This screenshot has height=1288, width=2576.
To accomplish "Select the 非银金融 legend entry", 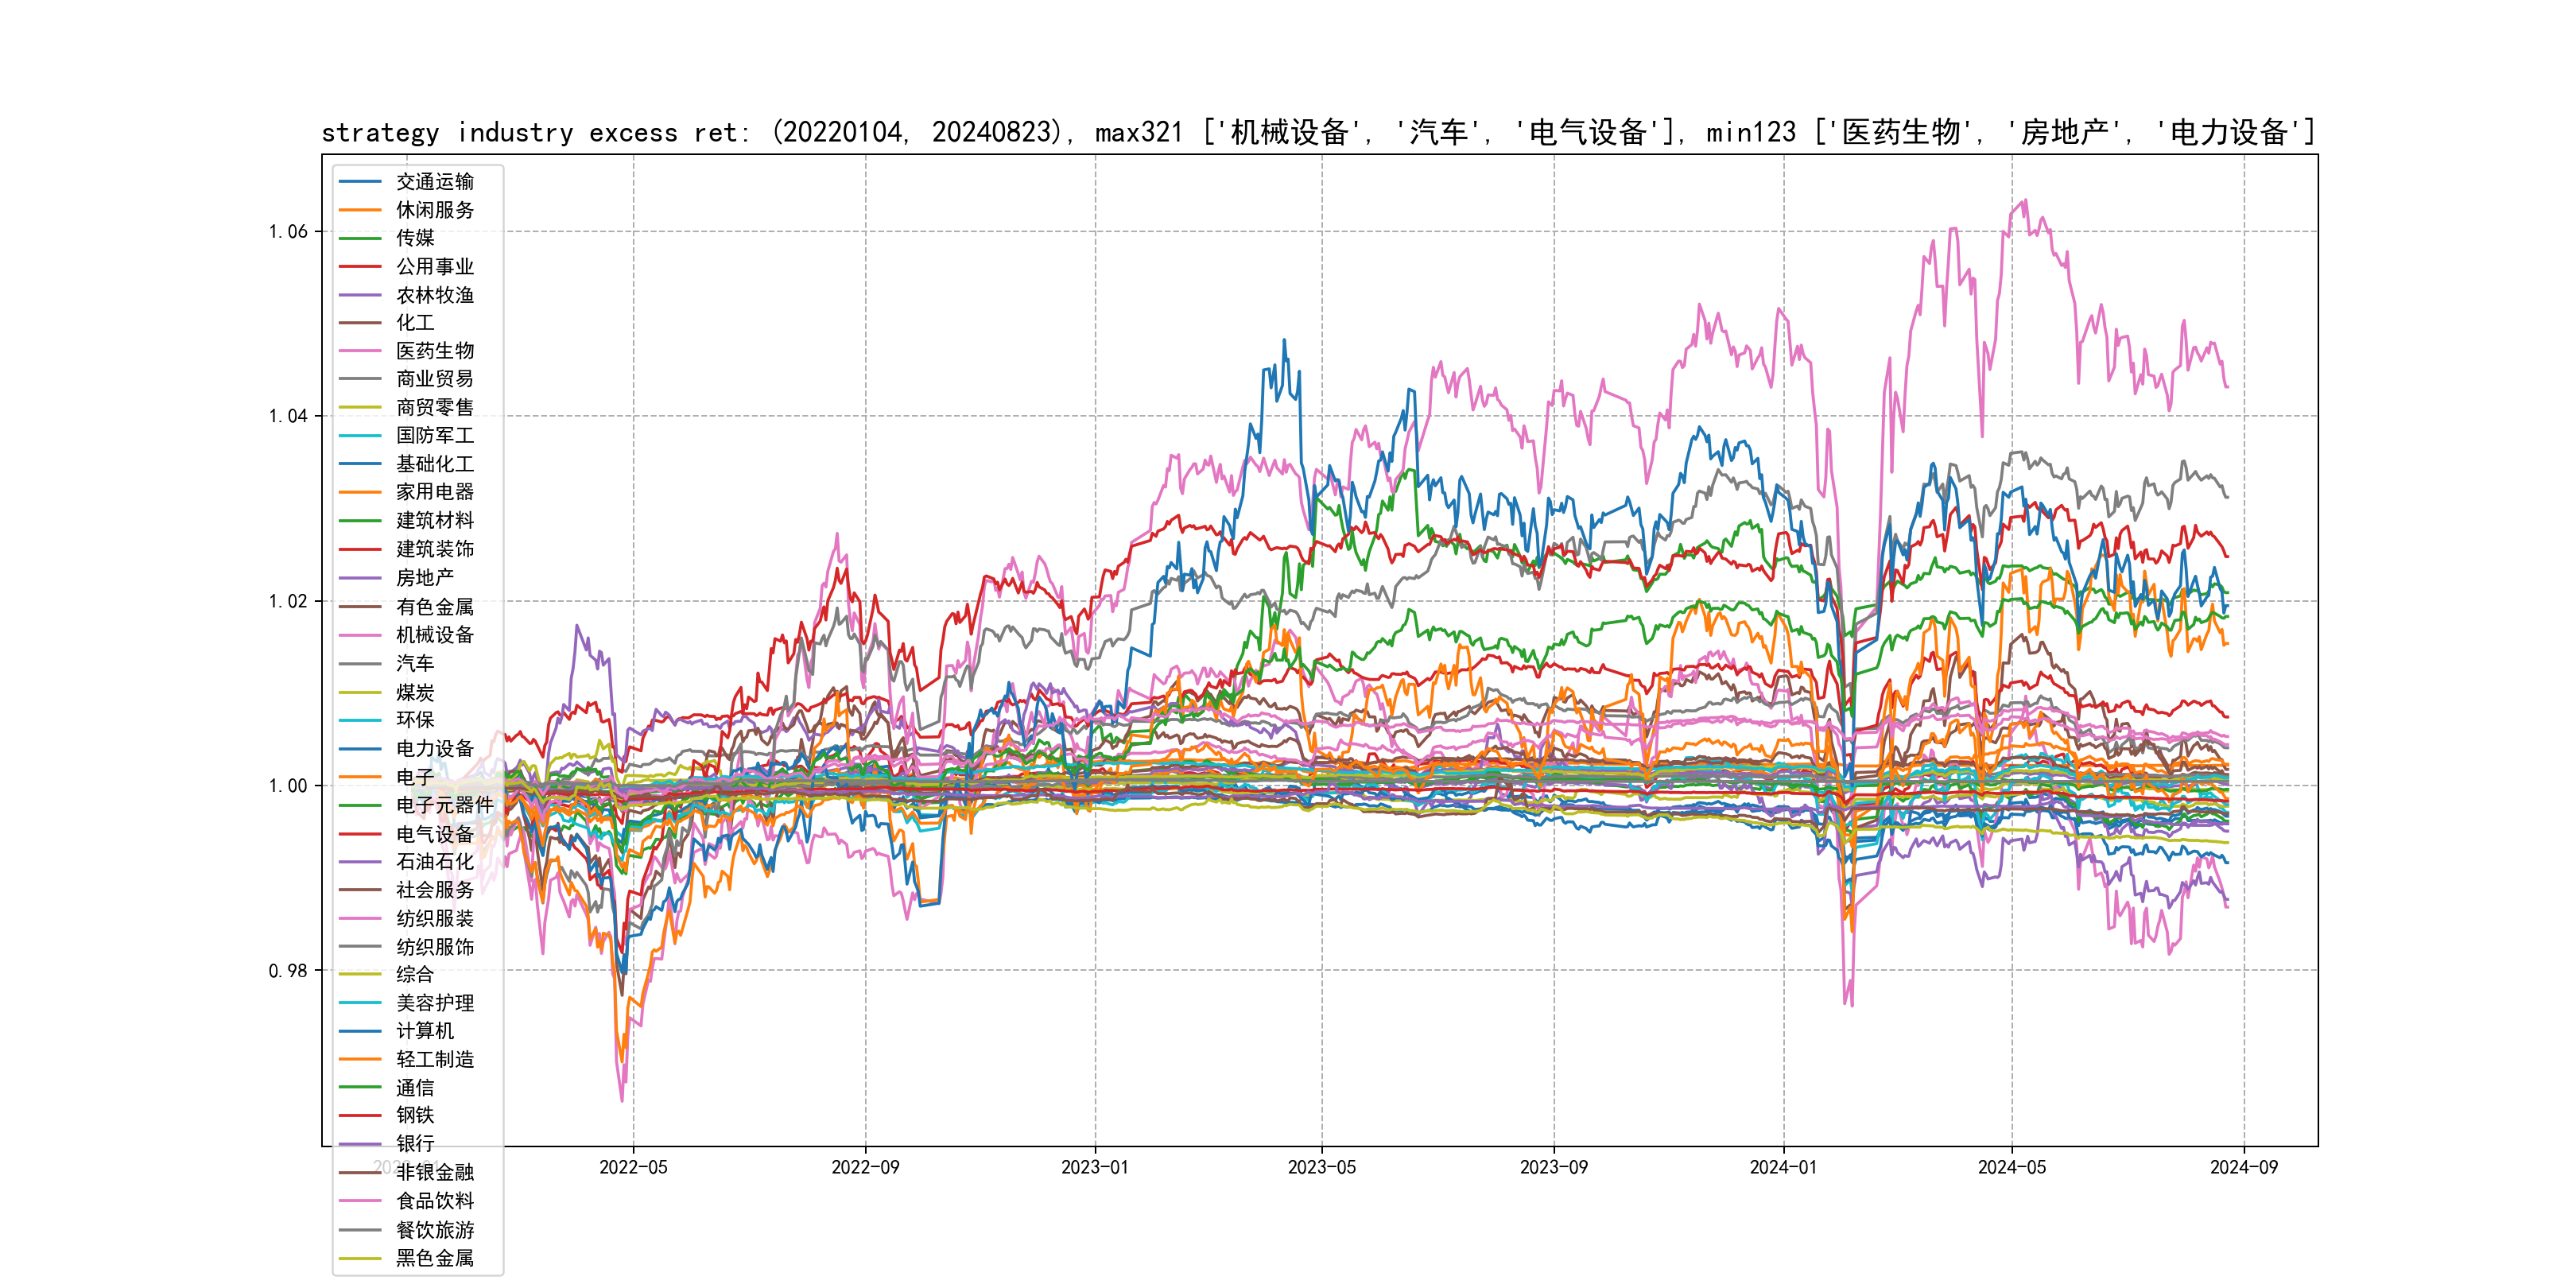I will pyautogui.click(x=434, y=1172).
